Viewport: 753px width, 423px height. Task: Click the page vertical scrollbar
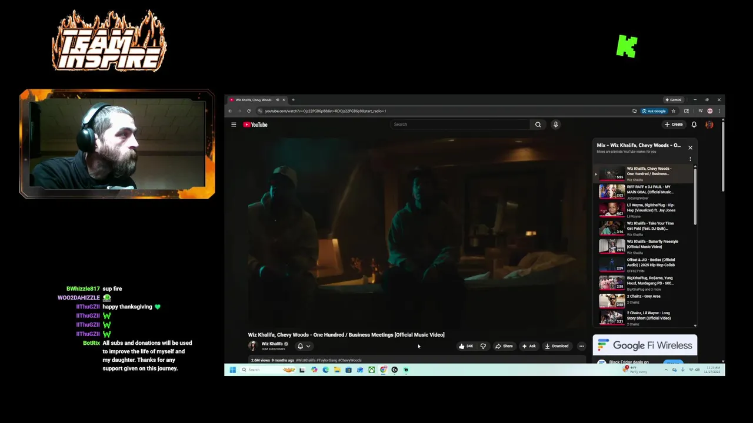723,156
